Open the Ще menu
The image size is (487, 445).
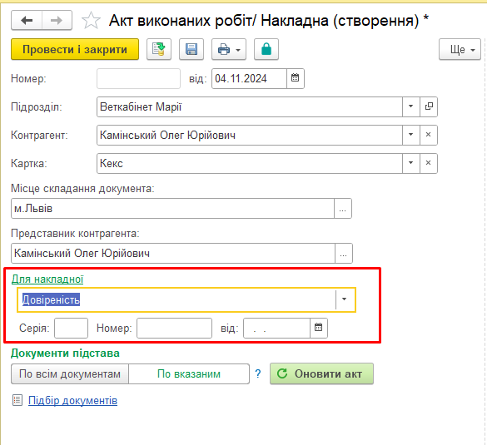tap(460, 49)
